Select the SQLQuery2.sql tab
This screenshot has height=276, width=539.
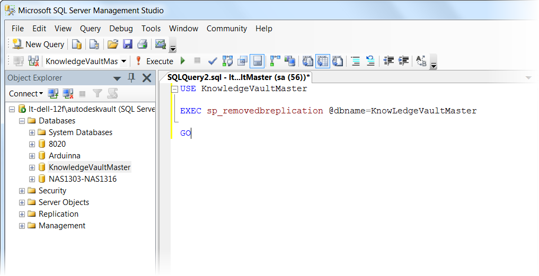[238, 77]
